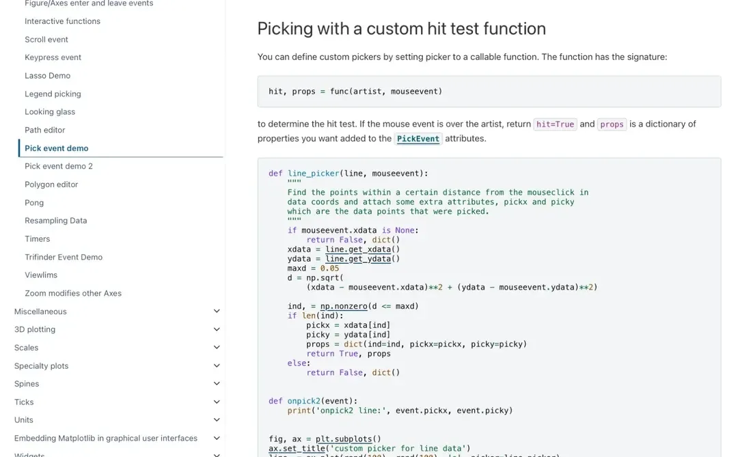Expand Embedding Matplotlib in GUIs chevron

217,439
